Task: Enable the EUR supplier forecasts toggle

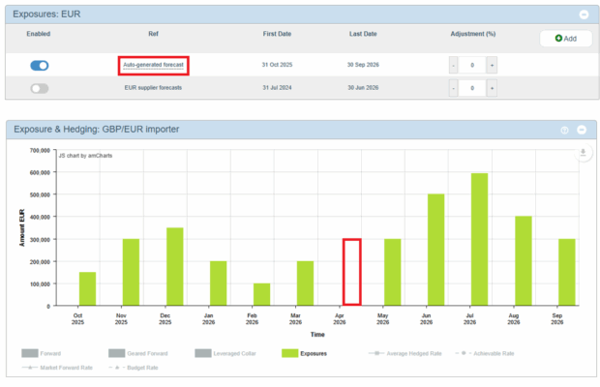Action: pos(40,88)
